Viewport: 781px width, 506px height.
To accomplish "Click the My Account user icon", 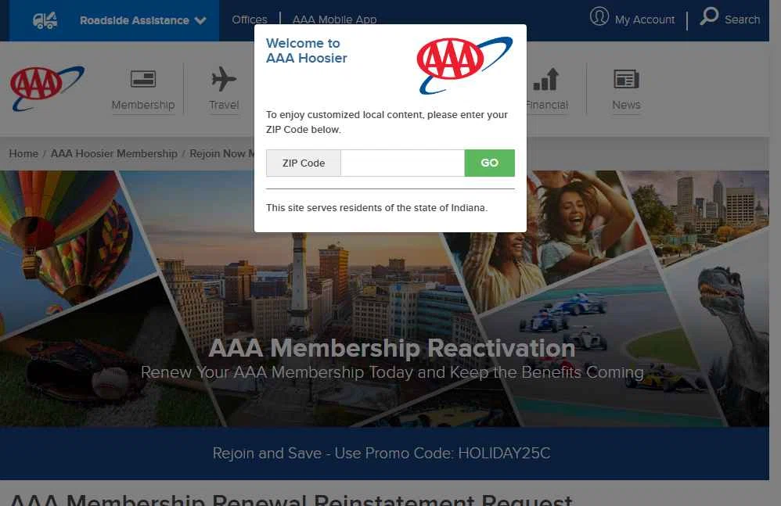I will pyautogui.click(x=599, y=16).
